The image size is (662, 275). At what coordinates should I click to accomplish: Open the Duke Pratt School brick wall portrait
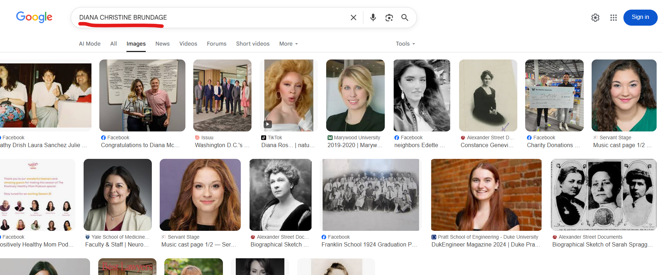tap(486, 195)
